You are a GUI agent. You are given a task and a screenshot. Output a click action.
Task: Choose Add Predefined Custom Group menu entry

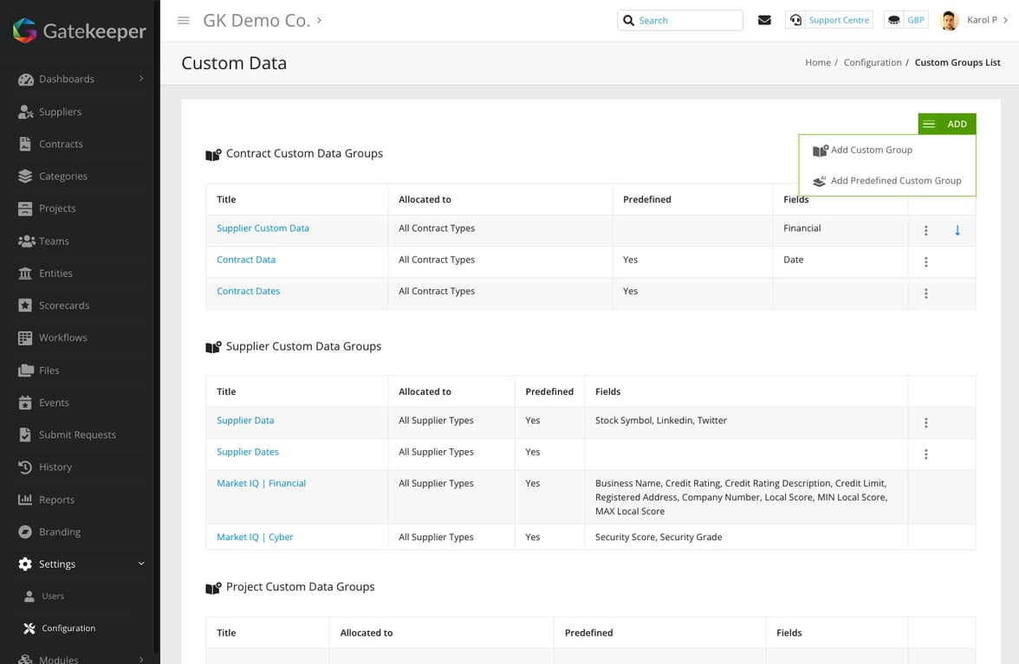pyautogui.click(x=895, y=180)
